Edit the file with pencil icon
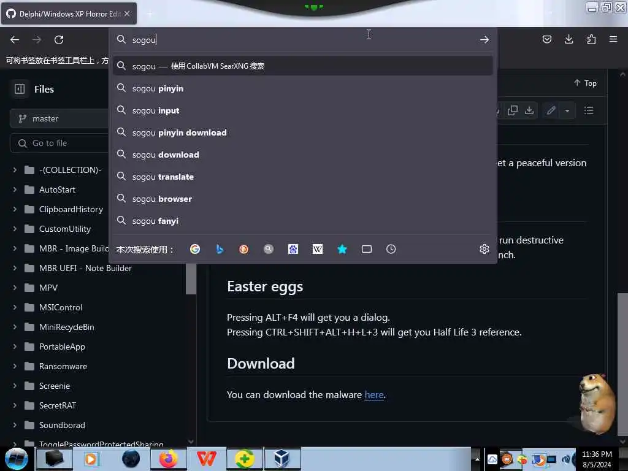 pos(551,110)
